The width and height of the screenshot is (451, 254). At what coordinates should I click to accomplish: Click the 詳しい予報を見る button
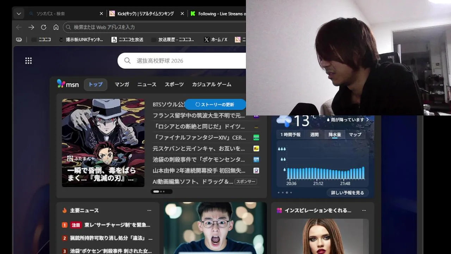(x=347, y=193)
